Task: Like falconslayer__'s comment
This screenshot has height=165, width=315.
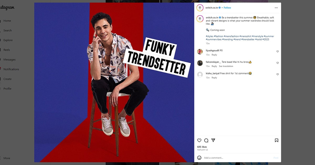Action: coord(277,63)
